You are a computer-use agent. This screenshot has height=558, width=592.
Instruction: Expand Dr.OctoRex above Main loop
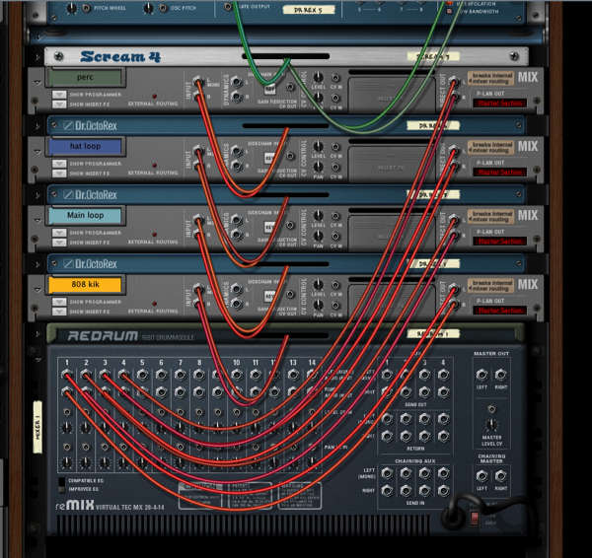tap(37, 195)
